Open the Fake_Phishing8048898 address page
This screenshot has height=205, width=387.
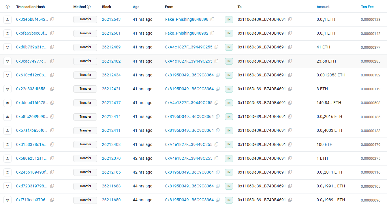[187, 19]
